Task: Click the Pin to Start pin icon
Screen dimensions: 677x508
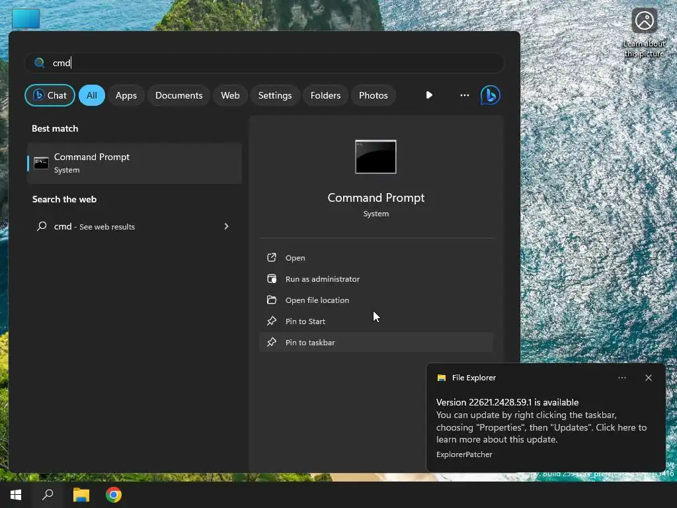Action: pyautogui.click(x=272, y=321)
